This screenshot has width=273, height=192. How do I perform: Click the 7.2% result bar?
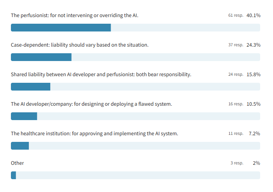click(135, 146)
